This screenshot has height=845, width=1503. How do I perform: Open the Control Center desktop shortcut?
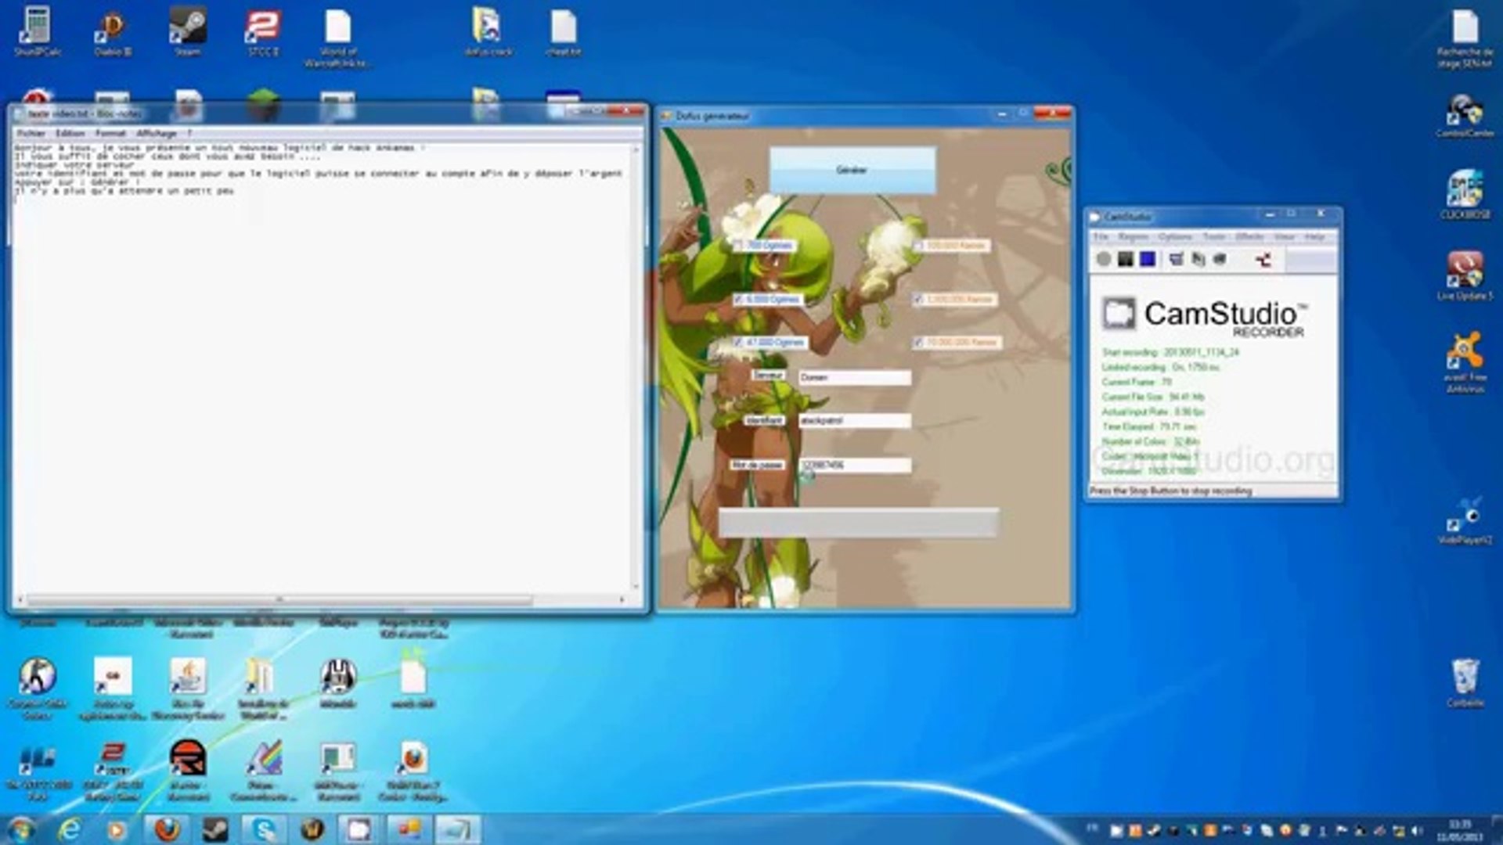point(1465,116)
